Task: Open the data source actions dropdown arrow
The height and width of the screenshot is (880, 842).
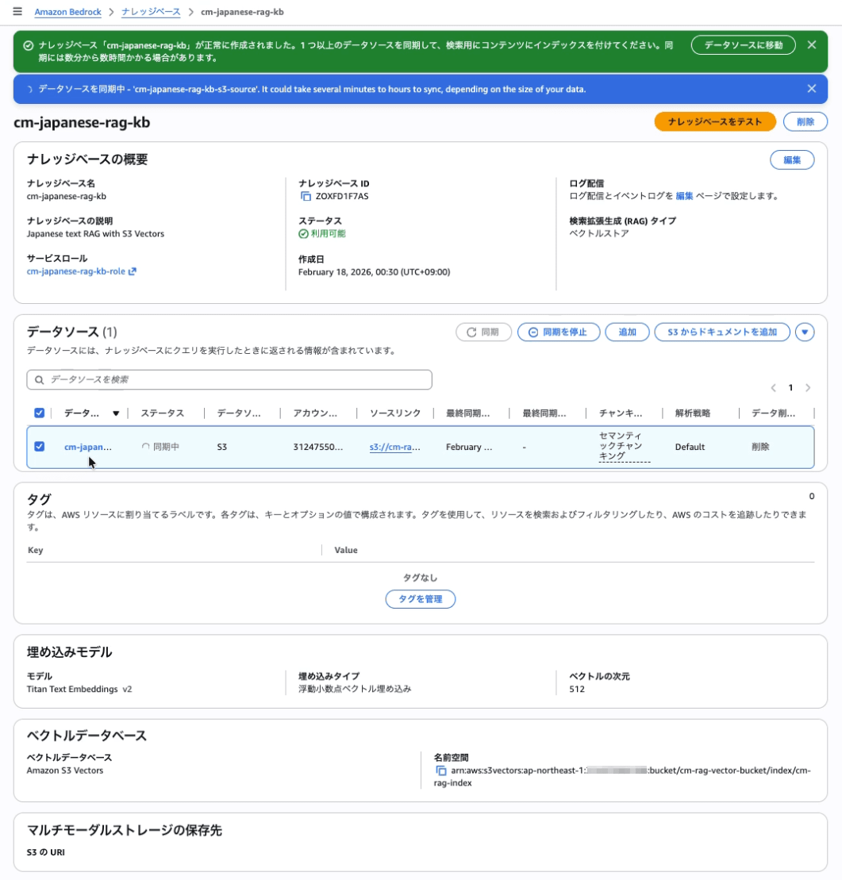Action: pyautogui.click(x=805, y=332)
